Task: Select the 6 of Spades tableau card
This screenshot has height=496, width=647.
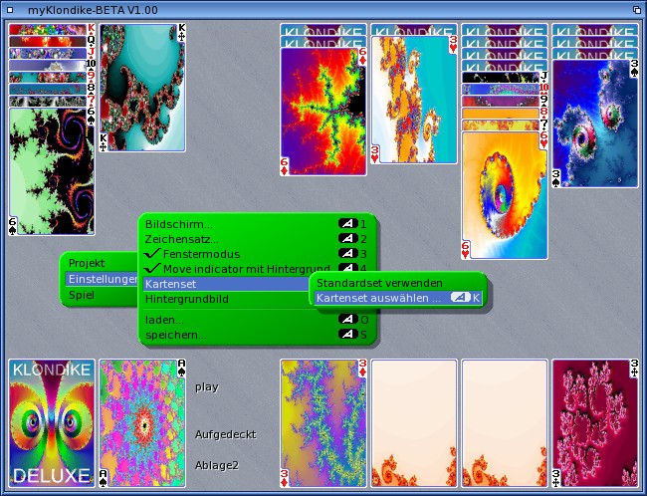Action: (x=52, y=171)
